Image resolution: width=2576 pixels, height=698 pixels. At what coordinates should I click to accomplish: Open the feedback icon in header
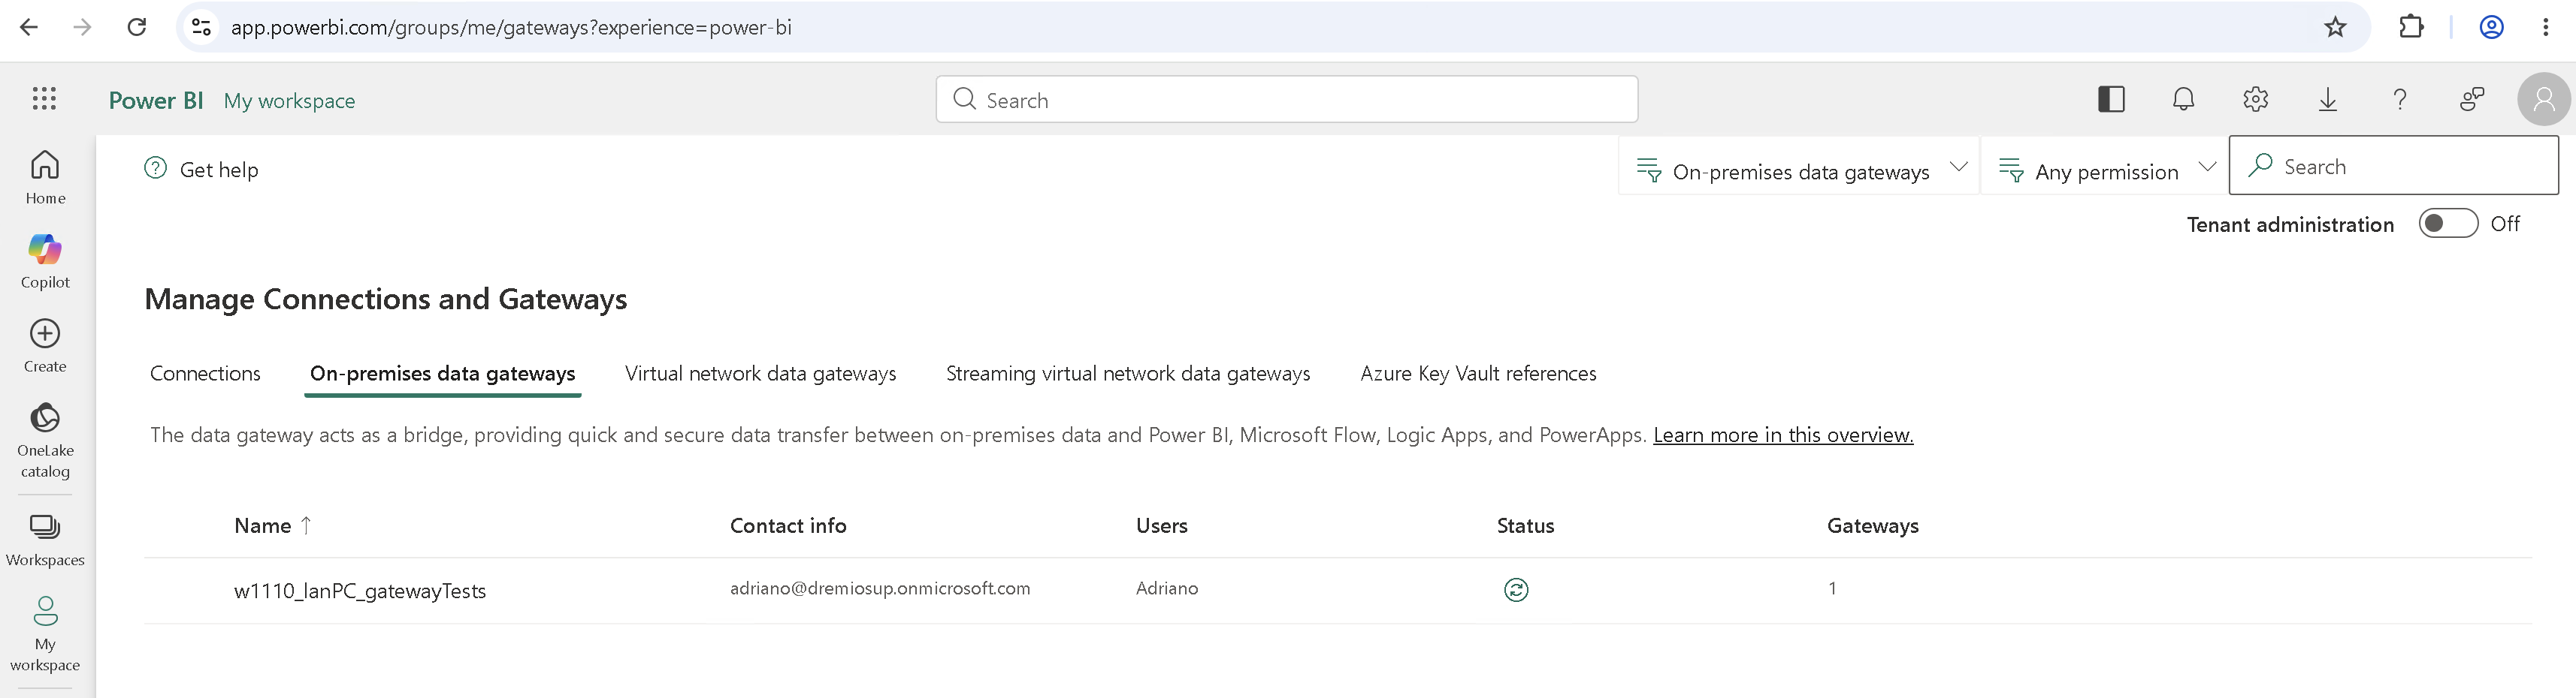2471,99
